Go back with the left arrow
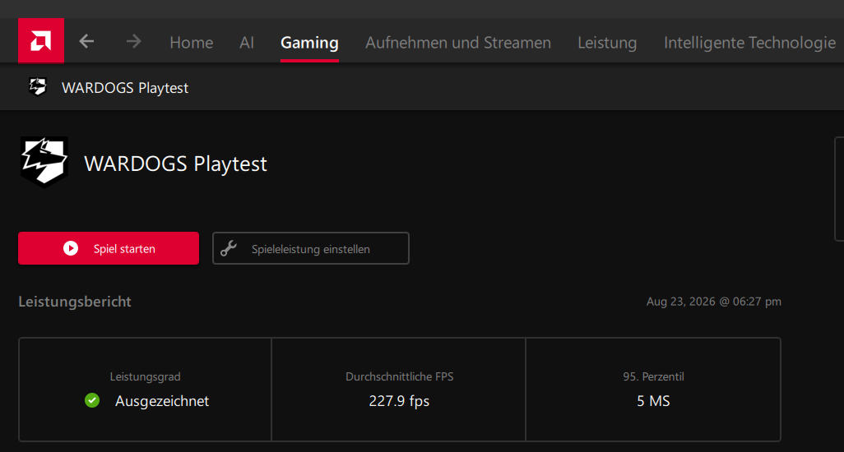The height and width of the screenshot is (452, 844). tap(86, 41)
